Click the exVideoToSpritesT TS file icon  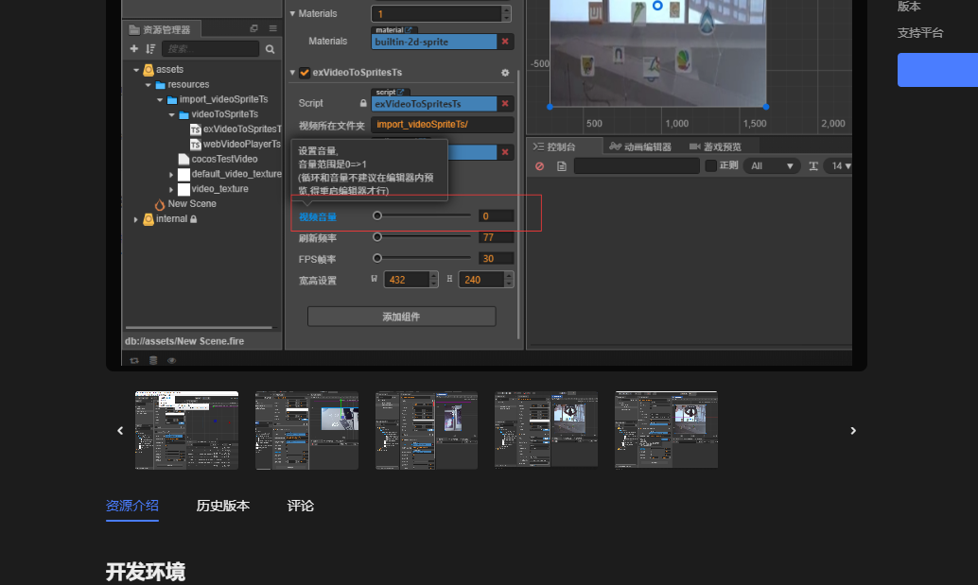(x=195, y=129)
